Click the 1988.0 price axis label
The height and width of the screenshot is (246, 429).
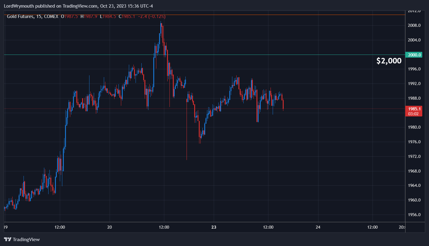click(414, 98)
